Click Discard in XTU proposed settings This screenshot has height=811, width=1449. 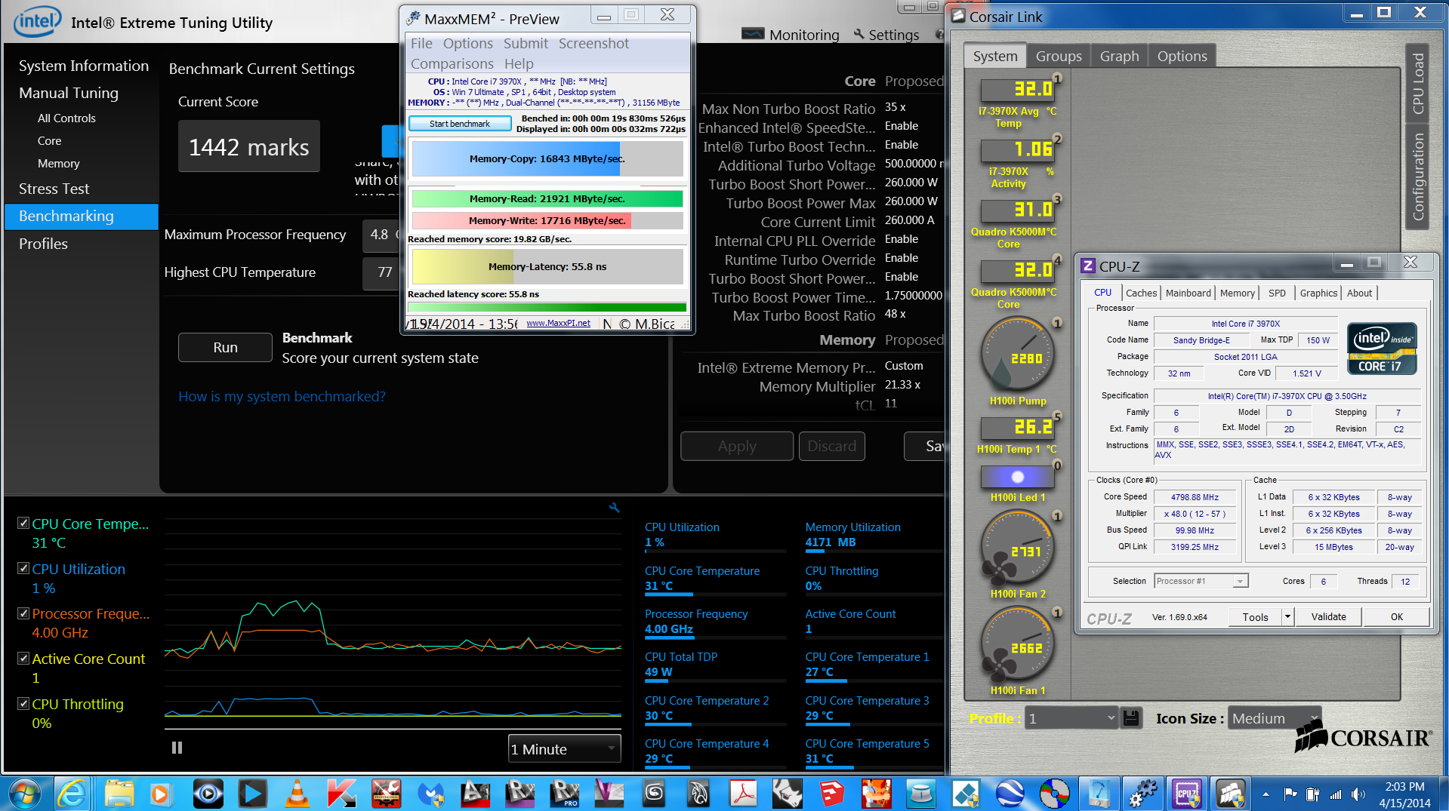coord(831,446)
